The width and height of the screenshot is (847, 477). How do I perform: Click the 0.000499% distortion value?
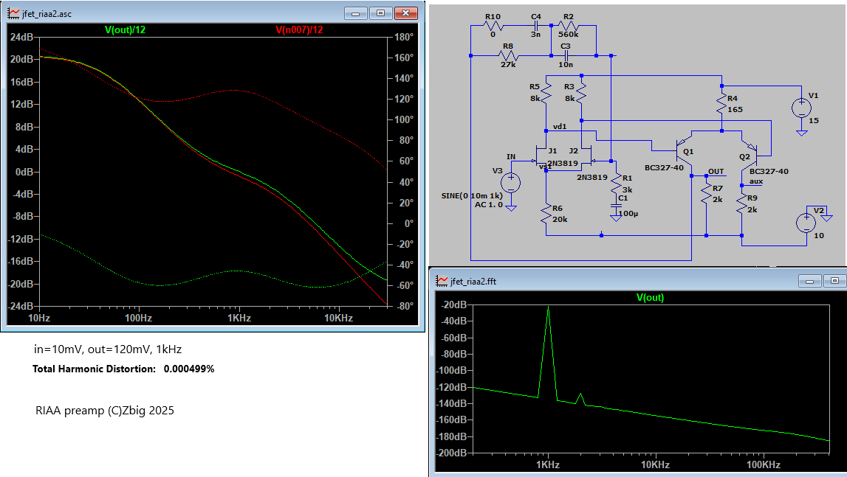[x=189, y=369]
